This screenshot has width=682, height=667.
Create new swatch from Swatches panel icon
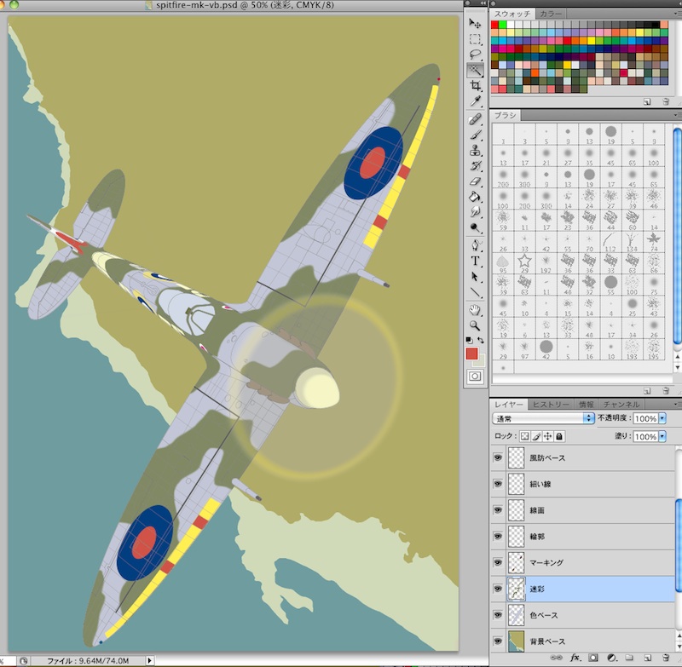(647, 101)
